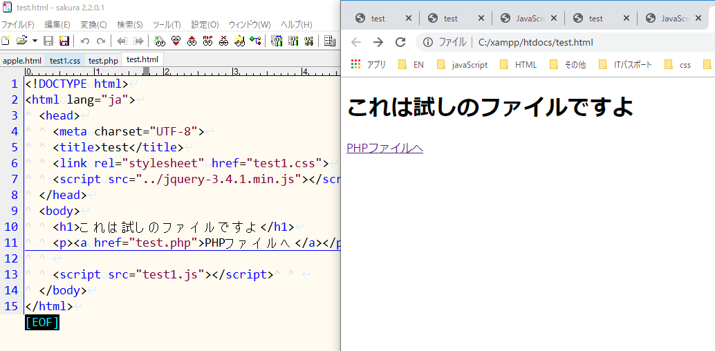This screenshot has height=351, width=715.
Task: Click the redo arrow icon
Action: click(x=101, y=41)
